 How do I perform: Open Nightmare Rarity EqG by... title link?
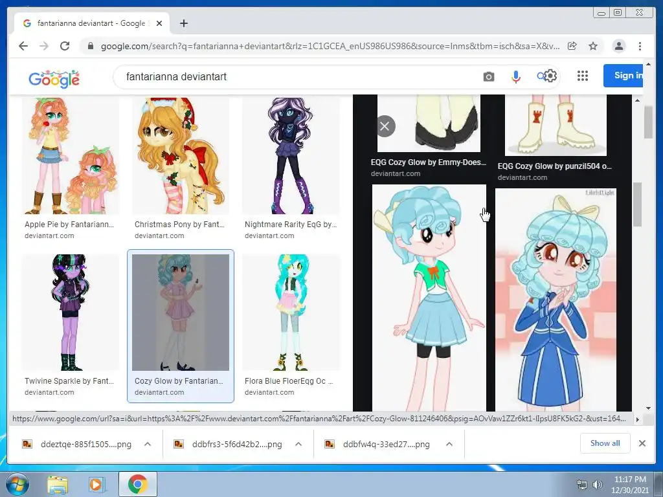pyautogui.click(x=291, y=225)
